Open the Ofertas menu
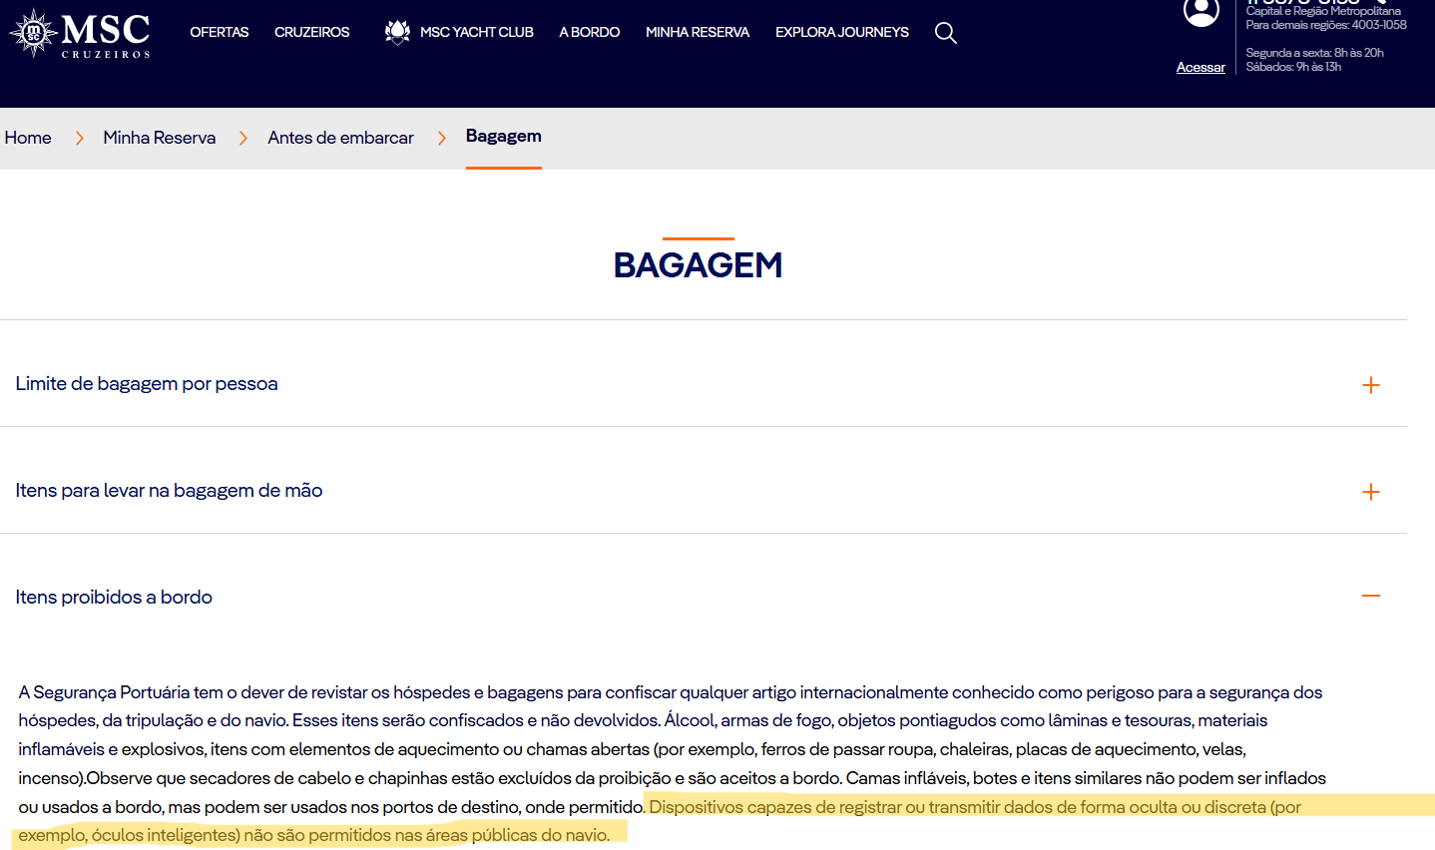Viewport: 1435px width, 850px height. click(x=220, y=32)
